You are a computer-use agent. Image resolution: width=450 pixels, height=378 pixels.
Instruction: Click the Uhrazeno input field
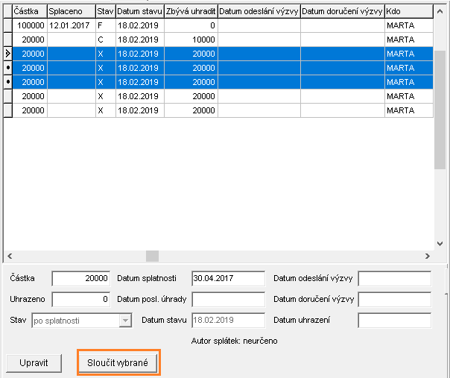80,299
